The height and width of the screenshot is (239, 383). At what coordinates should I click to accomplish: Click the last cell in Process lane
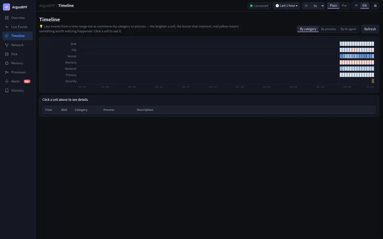click(x=373, y=75)
